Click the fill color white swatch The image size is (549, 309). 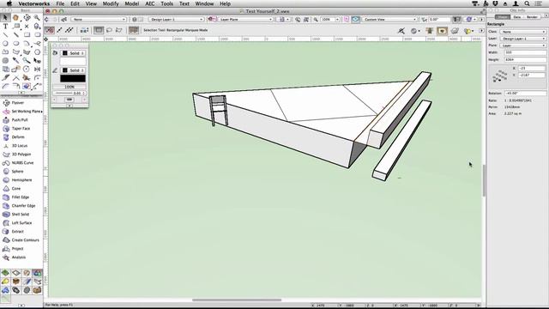(x=73, y=62)
